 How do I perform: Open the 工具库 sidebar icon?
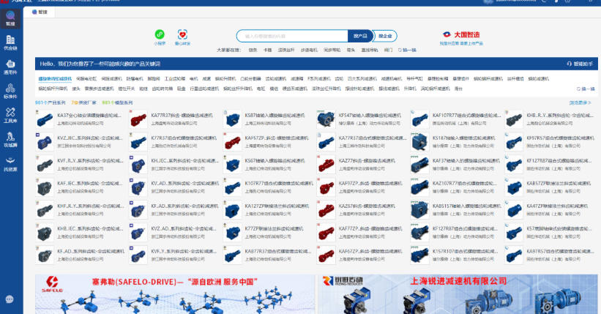pyautogui.click(x=10, y=115)
